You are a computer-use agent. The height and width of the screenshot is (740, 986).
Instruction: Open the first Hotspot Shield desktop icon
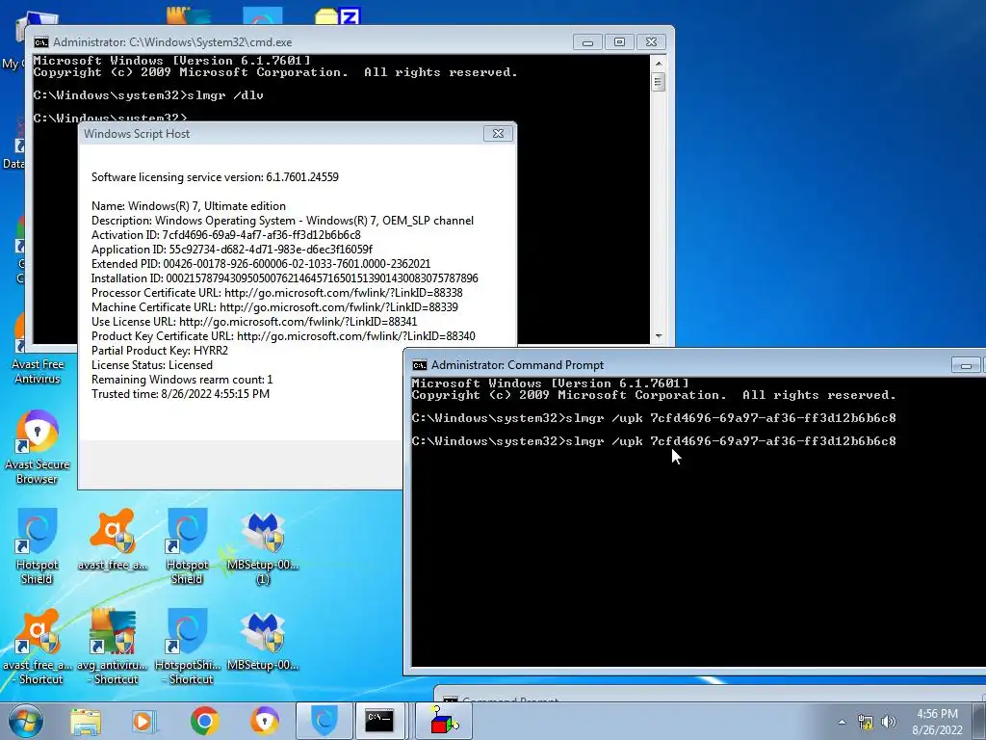click(x=37, y=546)
